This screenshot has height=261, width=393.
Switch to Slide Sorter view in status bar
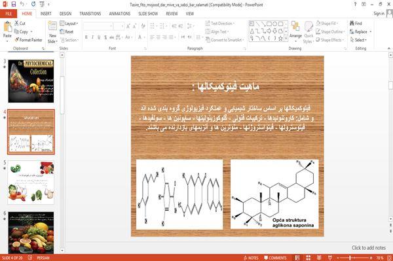308,258
